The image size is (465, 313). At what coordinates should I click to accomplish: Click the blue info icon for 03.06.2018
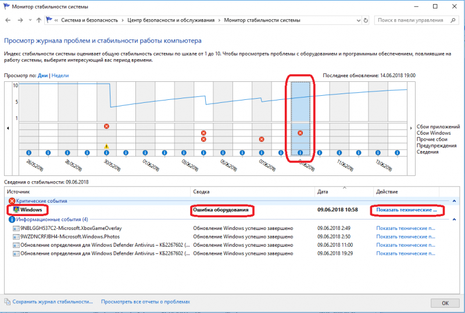184,153
